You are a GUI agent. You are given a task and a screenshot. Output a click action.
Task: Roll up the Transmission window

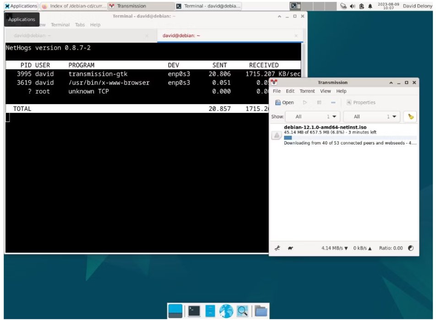point(391,83)
